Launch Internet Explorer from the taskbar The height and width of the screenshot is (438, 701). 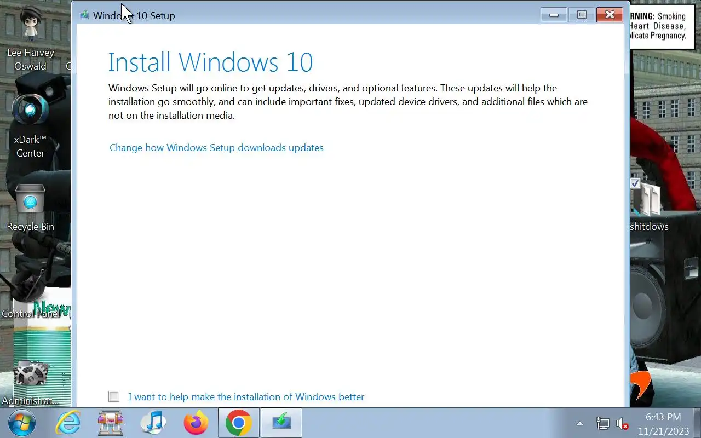pos(68,423)
